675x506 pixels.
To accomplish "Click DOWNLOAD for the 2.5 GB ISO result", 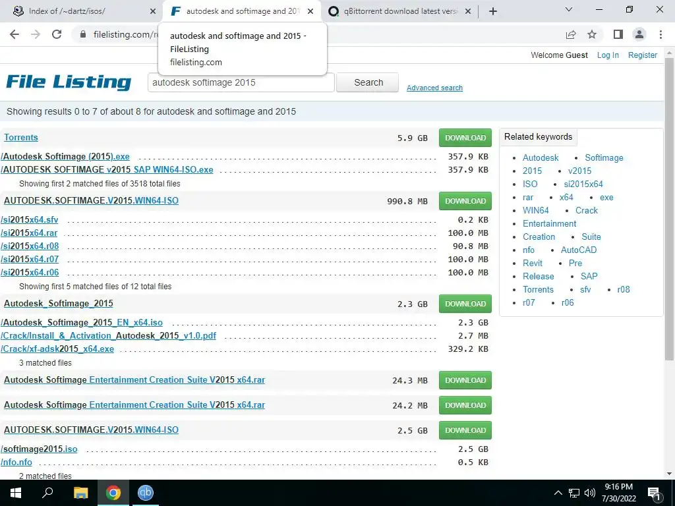I will [465, 430].
